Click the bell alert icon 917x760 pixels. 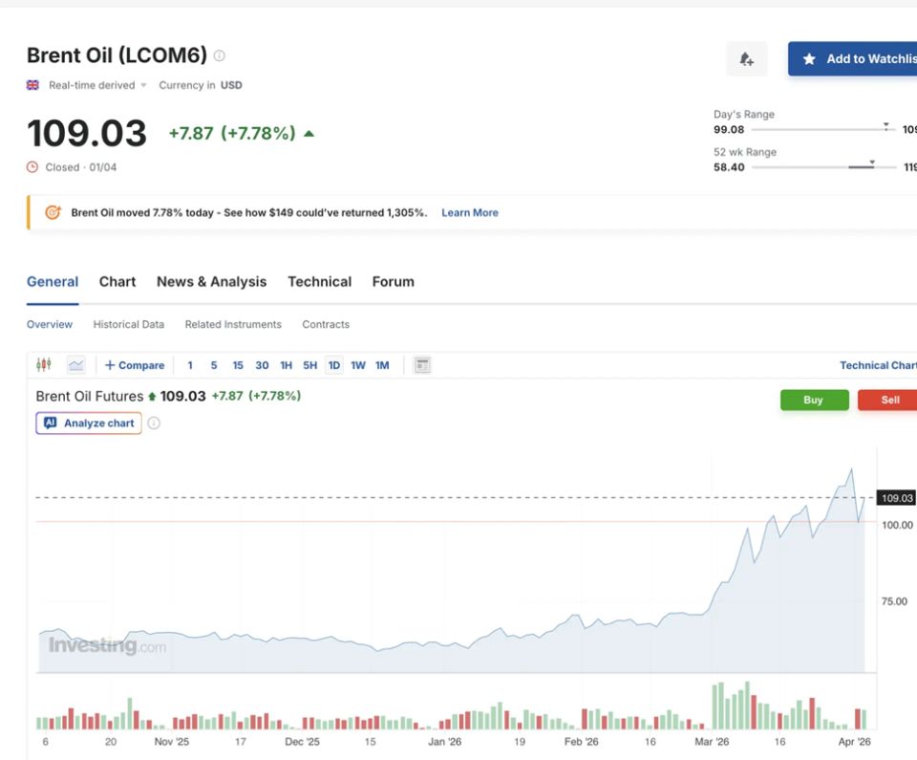pyautogui.click(x=746, y=58)
